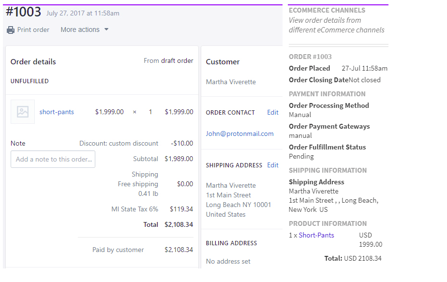
Task: Click Print order
Action: 32,30
